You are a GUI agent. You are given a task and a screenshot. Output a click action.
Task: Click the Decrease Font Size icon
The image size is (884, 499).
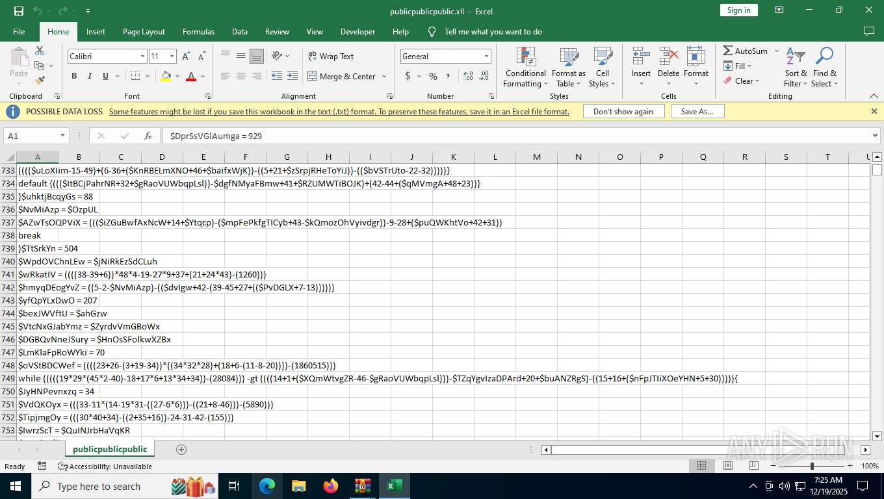[x=201, y=57]
